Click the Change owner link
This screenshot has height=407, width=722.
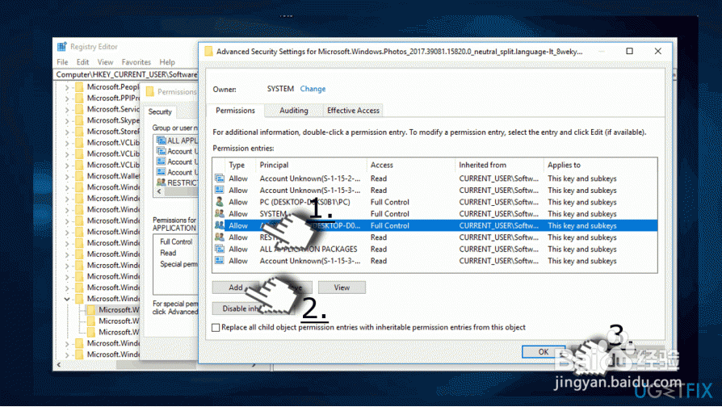tap(313, 89)
